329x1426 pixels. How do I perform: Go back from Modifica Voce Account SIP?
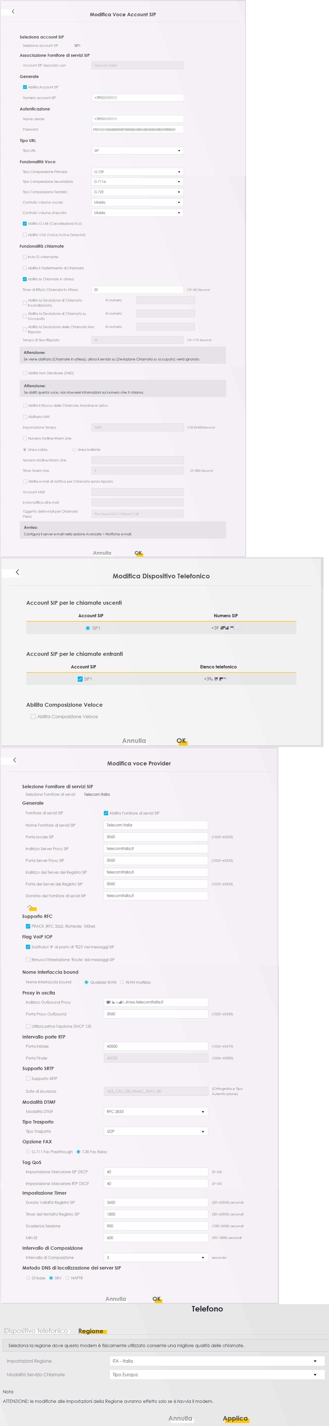(13, 12)
